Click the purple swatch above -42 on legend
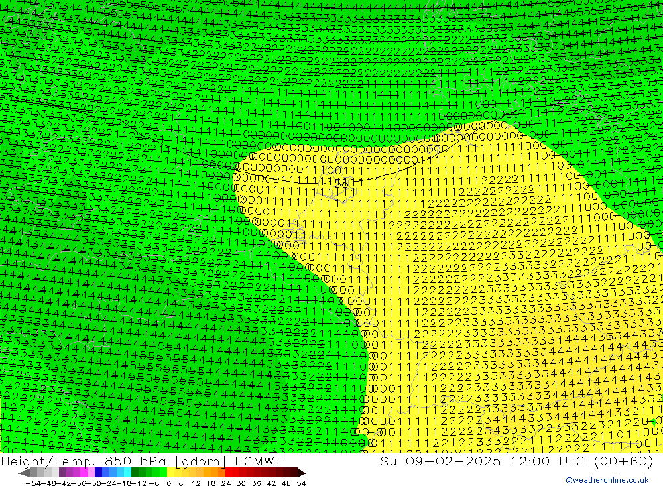This screenshot has height=486, width=663. point(62,473)
